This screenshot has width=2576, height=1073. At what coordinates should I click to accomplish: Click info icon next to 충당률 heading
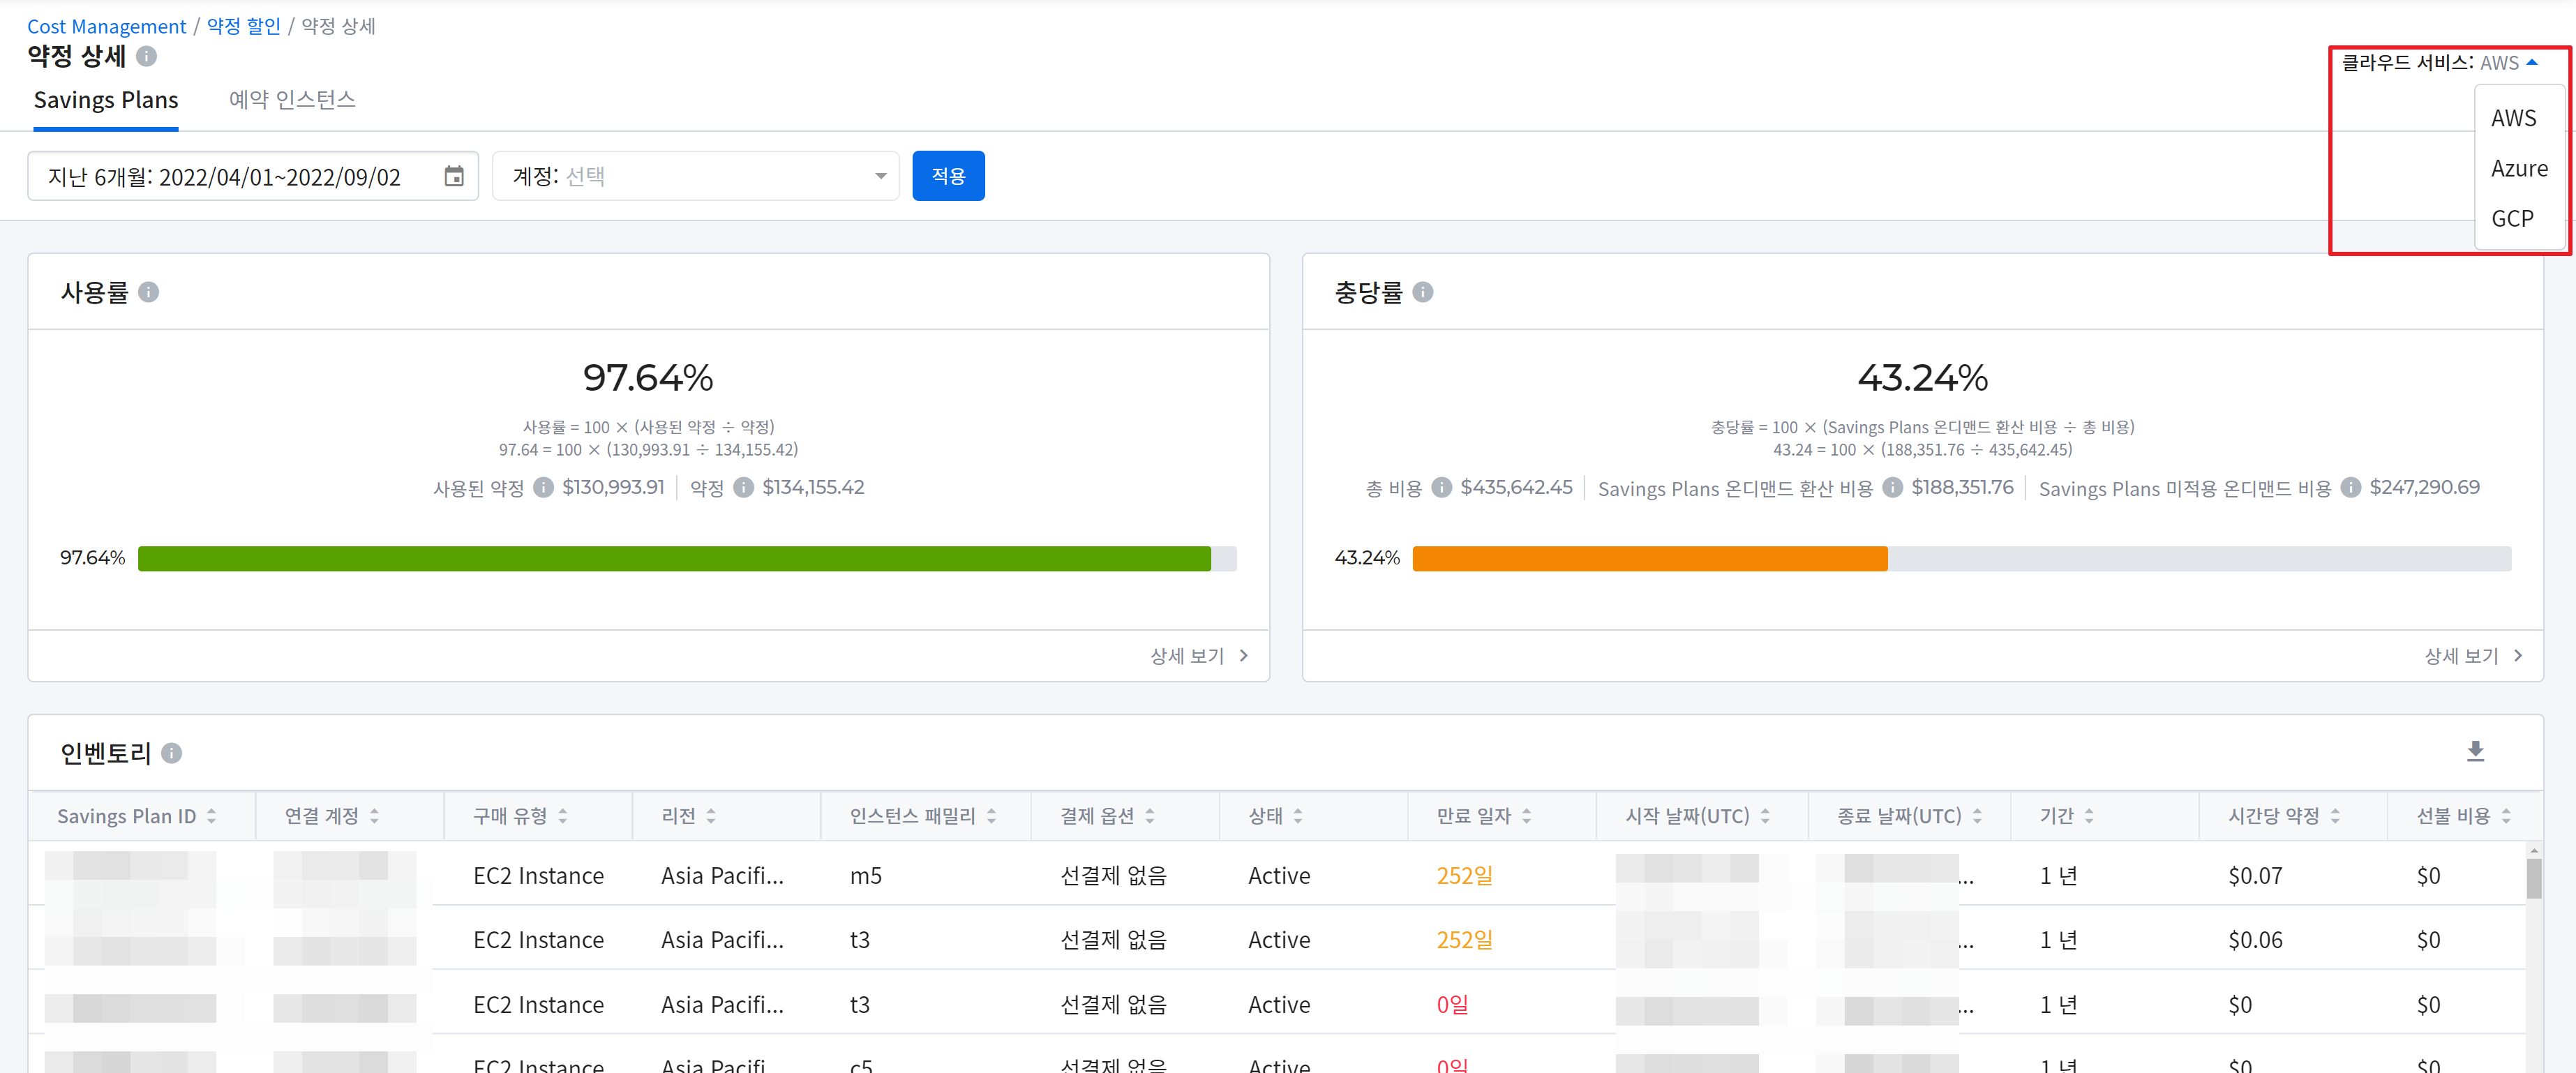click(1423, 292)
